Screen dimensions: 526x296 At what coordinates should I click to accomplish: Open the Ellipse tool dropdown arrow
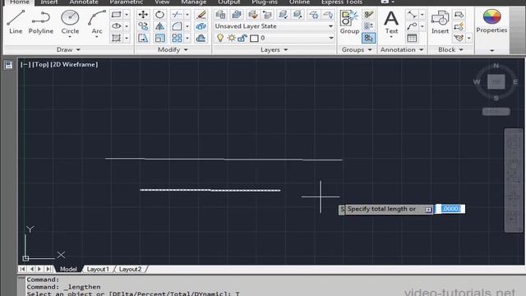(x=127, y=26)
